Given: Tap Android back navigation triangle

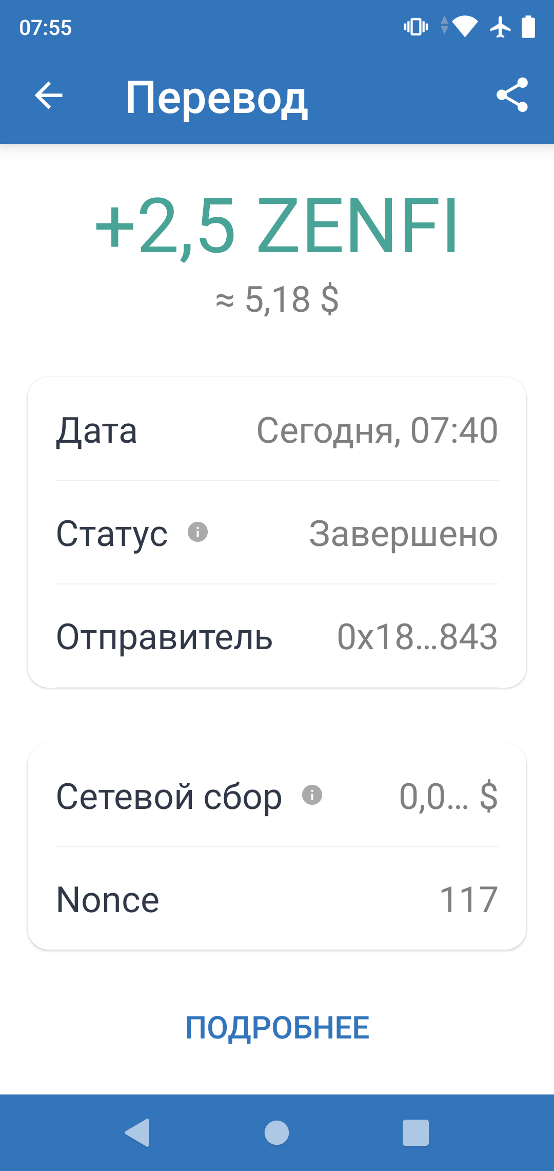Looking at the screenshot, I should click(137, 1132).
